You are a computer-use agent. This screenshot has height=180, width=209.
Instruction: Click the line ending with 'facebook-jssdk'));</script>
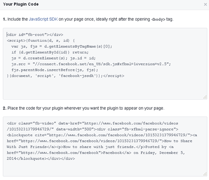tap(65, 76)
